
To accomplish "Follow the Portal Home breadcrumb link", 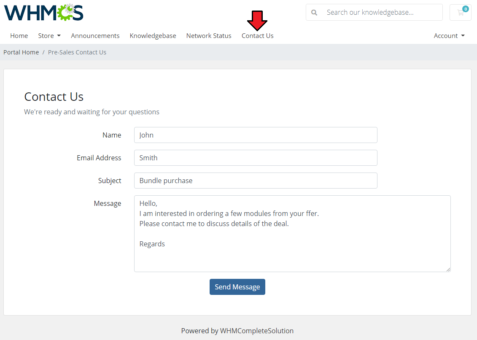I will (21, 52).
